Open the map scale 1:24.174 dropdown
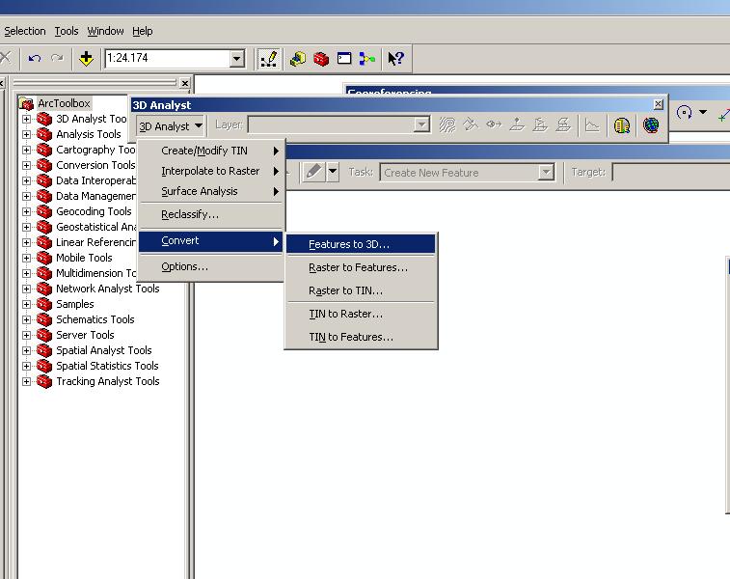730x579 pixels. (237, 59)
